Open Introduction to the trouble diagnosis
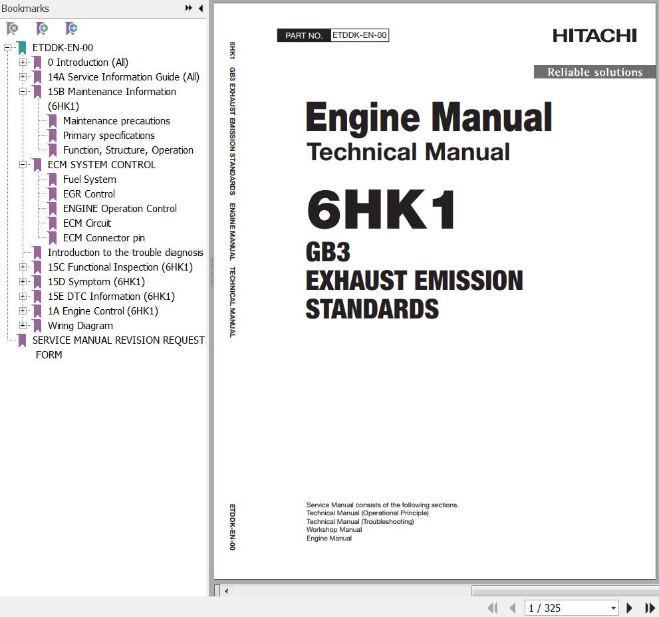The height and width of the screenshot is (617, 659). [125, 253]
